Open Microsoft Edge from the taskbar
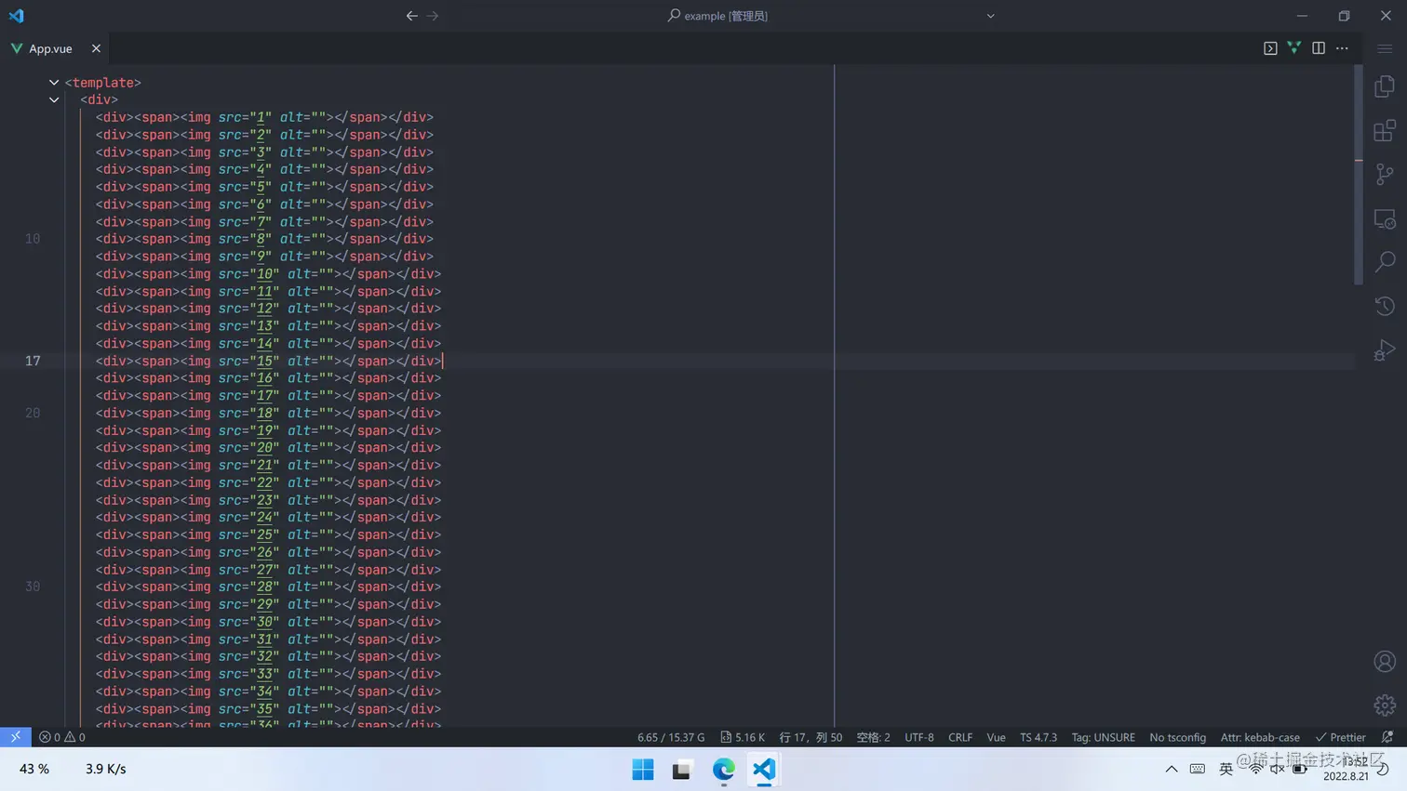The width and height of the screenshot is (1407, 791). point(723,770)
